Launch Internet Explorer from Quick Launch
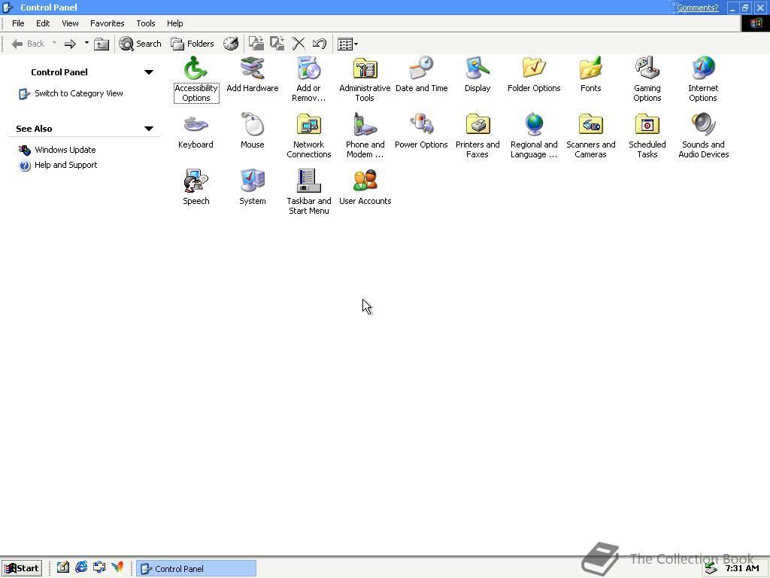The width and height of the screenshot is (770, 578). (x=81, y=567)
